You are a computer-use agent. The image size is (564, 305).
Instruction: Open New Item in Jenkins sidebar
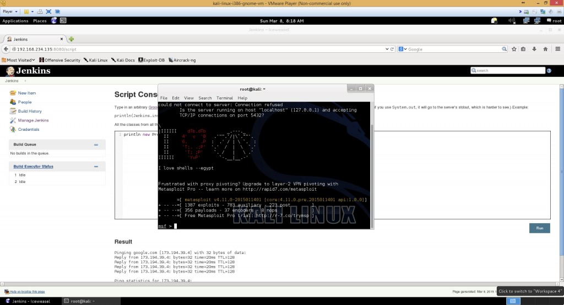pos(26,93)
